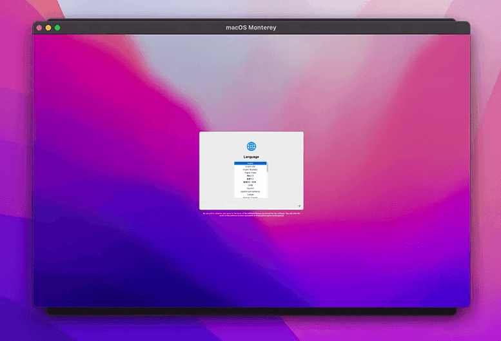Select the highlighted English language row
This screenshot has width=501, height=341.
click(x=250, y=164)
